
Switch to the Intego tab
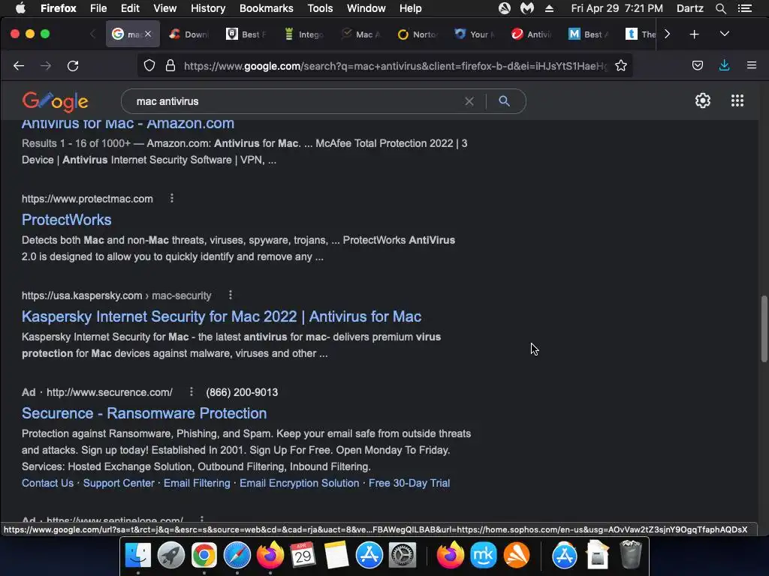tap(304, 34)
